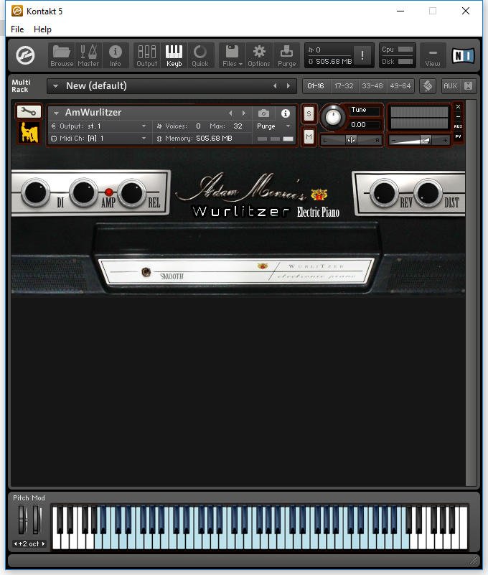Expand the multi preset dropdown arrow

click(55, 86)
